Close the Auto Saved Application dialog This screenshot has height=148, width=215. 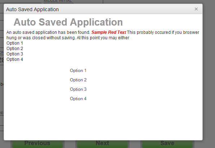pyautogui.click(x=196, y=9)
